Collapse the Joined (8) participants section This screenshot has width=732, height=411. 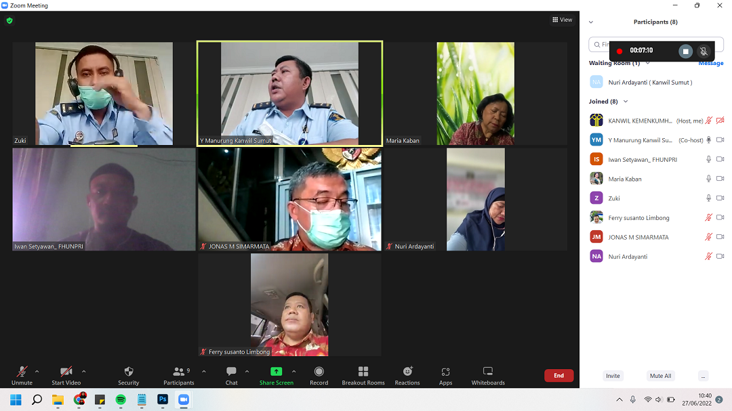626,102
